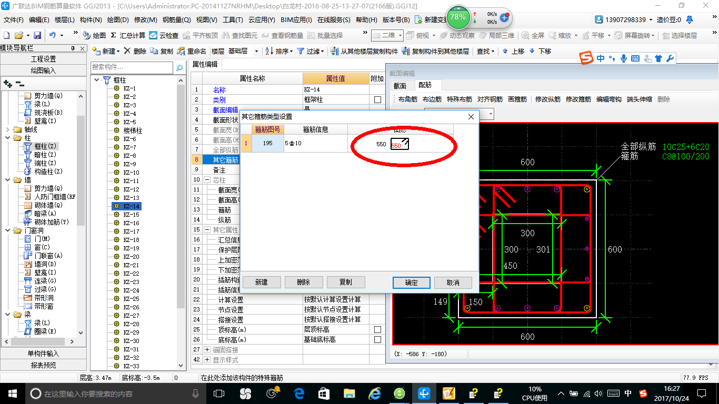Switch to 配筋 tab in section editor

point(425,85)
